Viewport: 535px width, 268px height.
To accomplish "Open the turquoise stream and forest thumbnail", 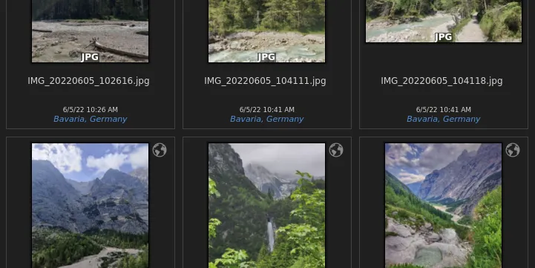I will 267,31.
